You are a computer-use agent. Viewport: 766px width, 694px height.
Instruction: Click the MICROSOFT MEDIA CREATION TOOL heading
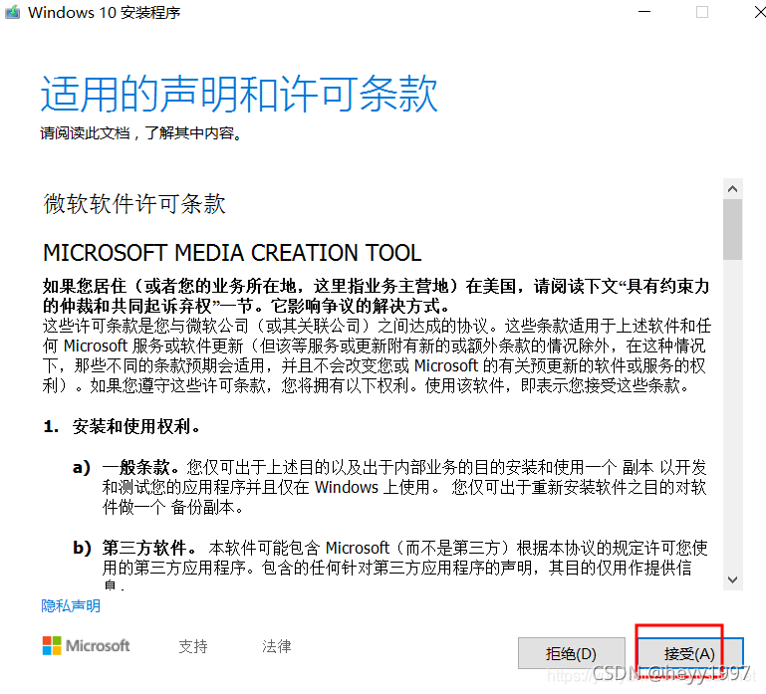[232, 253]
